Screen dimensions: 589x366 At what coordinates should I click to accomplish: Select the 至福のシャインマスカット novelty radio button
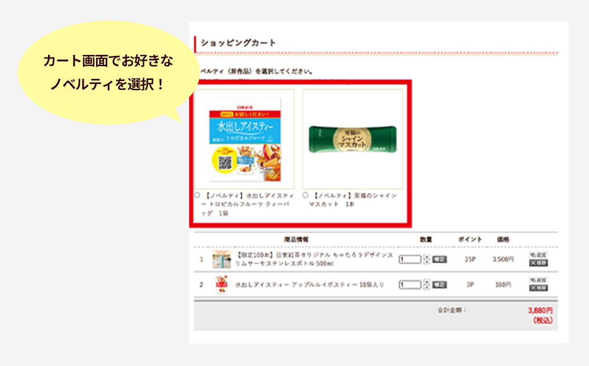[x=305, y=195]
